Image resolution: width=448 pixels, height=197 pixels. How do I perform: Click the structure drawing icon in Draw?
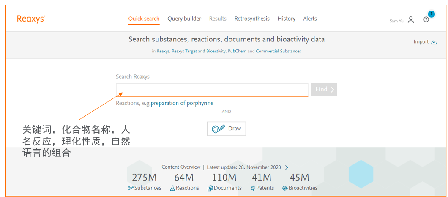click(219, 129)
